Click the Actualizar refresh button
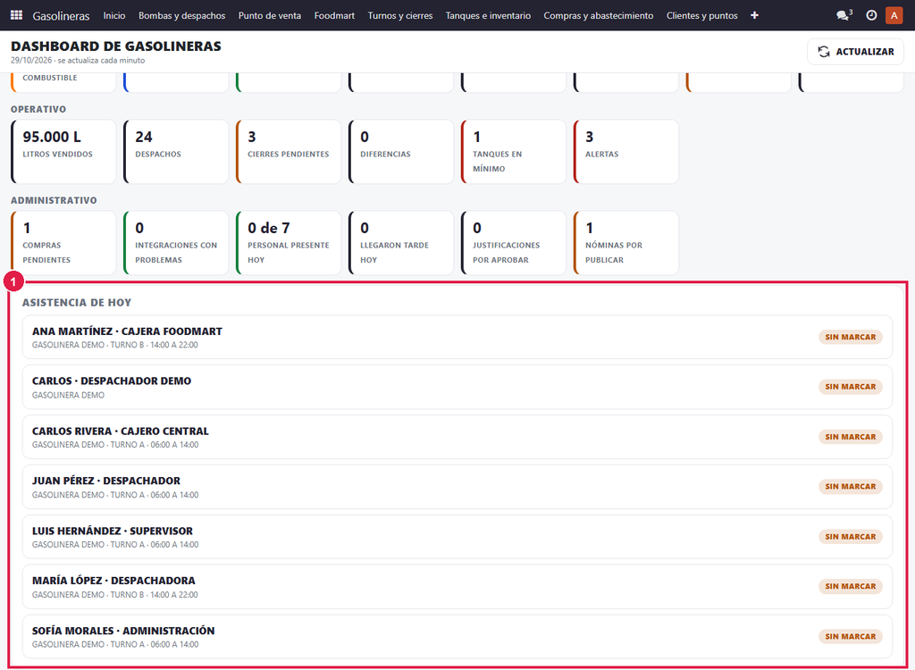 855,52
